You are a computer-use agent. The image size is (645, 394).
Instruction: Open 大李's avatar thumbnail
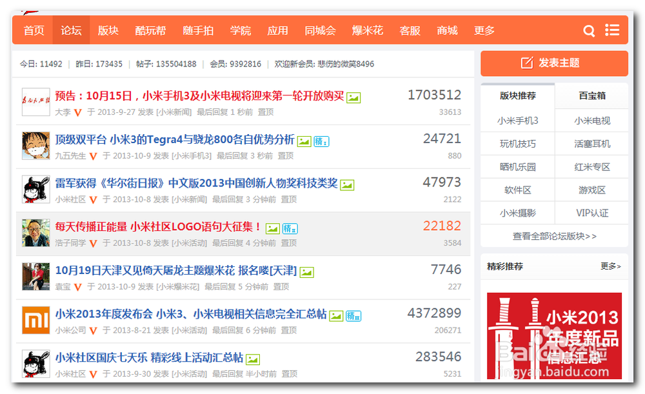tap(35, 102)
